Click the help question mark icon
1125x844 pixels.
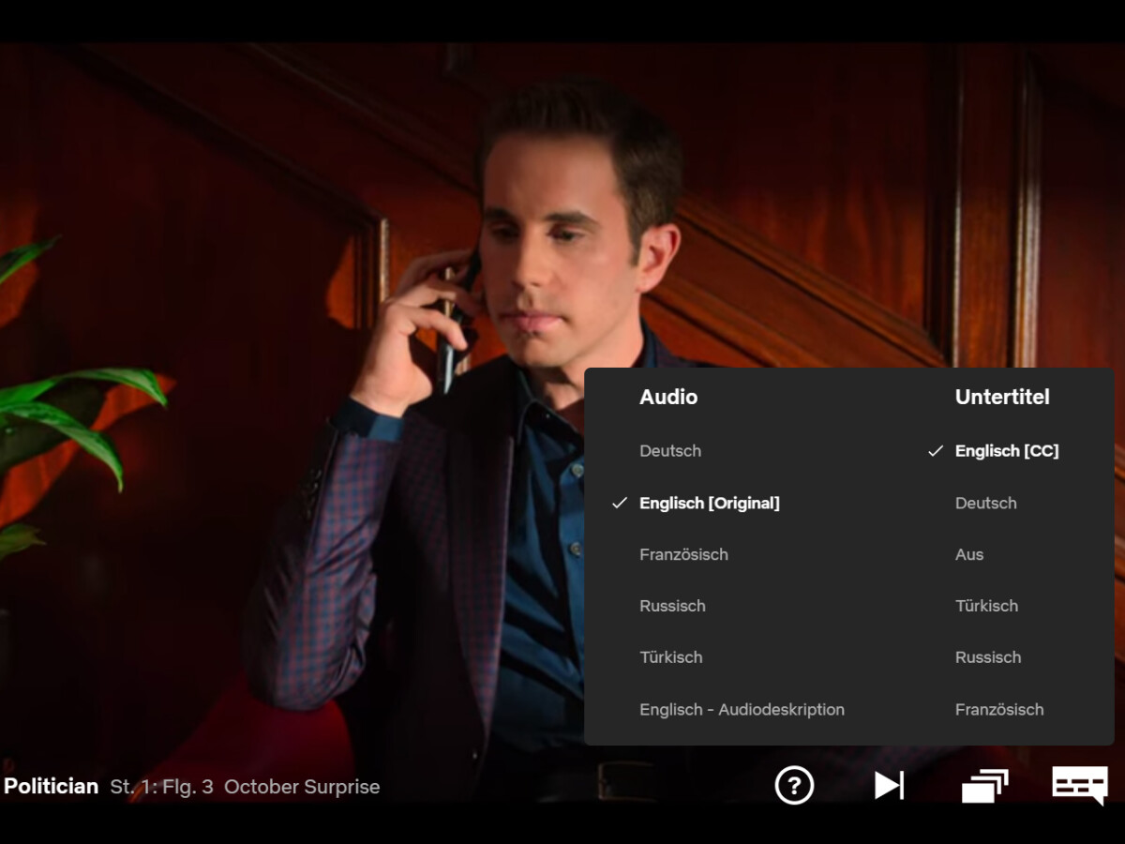tap(794, 785)
